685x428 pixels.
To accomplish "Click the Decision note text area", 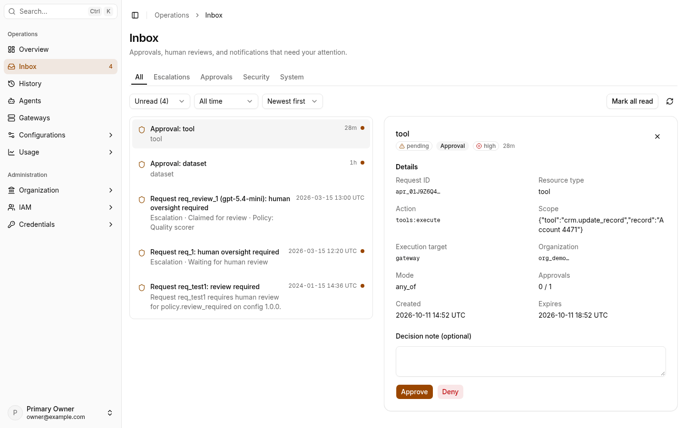I will (531, 361).
